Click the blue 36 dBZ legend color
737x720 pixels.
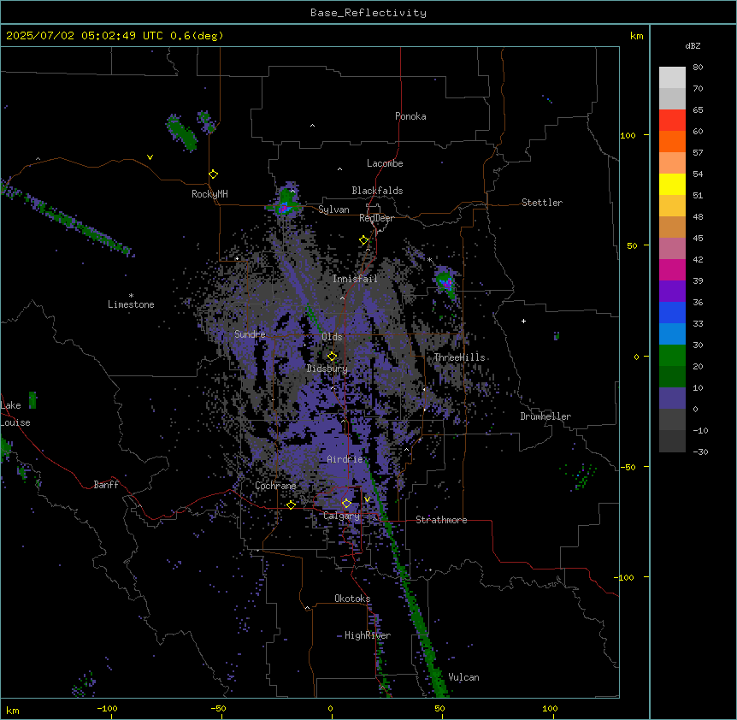point(672,312)
